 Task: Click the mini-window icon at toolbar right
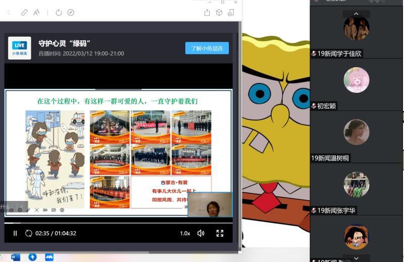pos(231,12)
